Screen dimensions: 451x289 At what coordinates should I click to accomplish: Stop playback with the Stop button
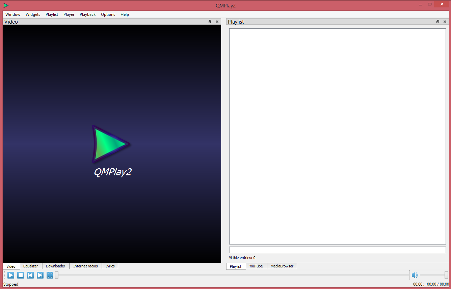pos(21,275)
